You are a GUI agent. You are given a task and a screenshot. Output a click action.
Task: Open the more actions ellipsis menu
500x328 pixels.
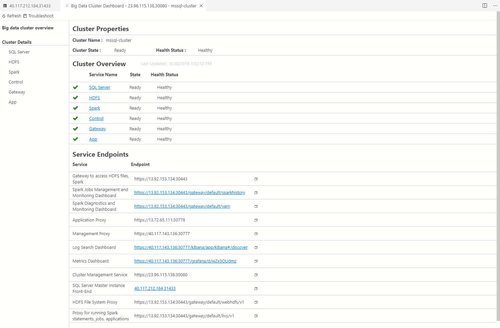[x=495, y=6]
